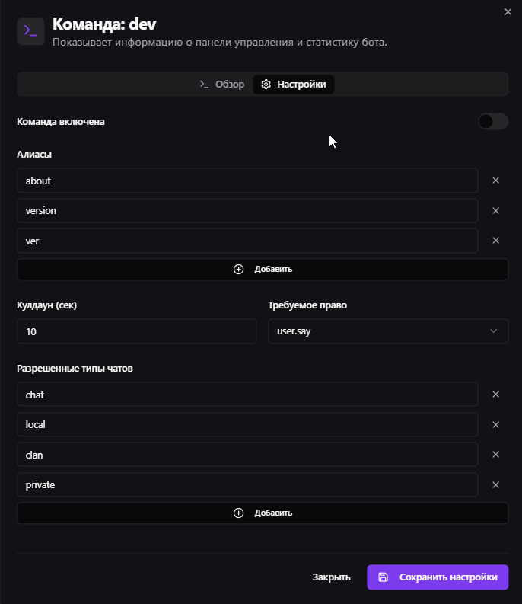The height and width of the screenshot is (604, 522).
Task: Click the "about" alias text field
Action: click(247, 181)
